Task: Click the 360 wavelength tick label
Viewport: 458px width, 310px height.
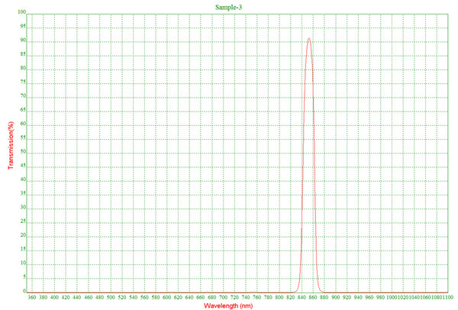Action: tap(32, 298)
